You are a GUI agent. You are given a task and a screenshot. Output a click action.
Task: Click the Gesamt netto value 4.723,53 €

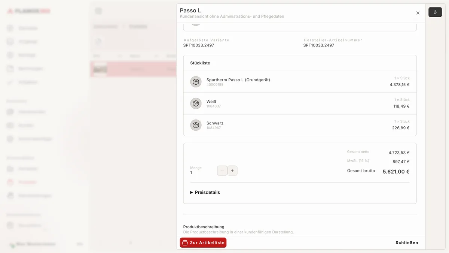coord(399,153)
